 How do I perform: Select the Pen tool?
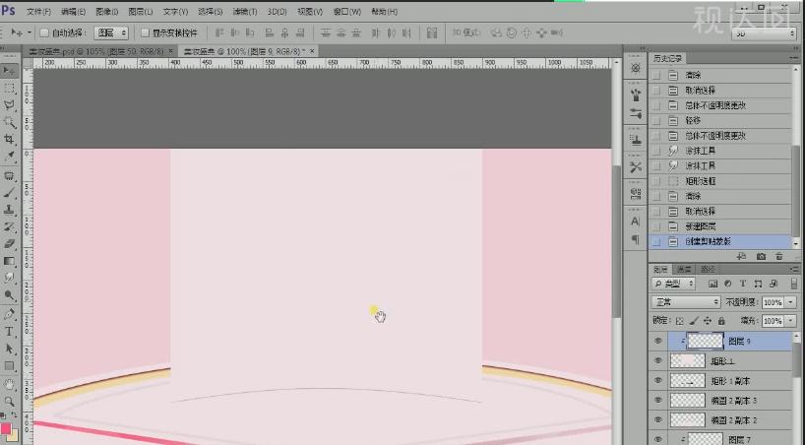(9, 314)
